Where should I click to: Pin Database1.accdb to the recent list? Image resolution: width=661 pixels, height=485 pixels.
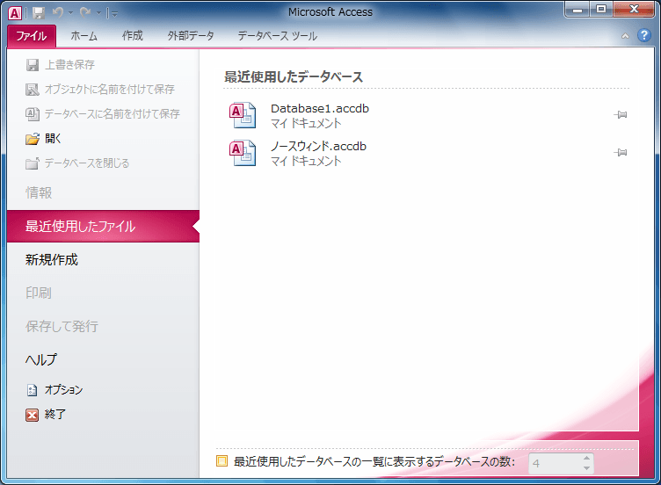[x=620, y=114]
